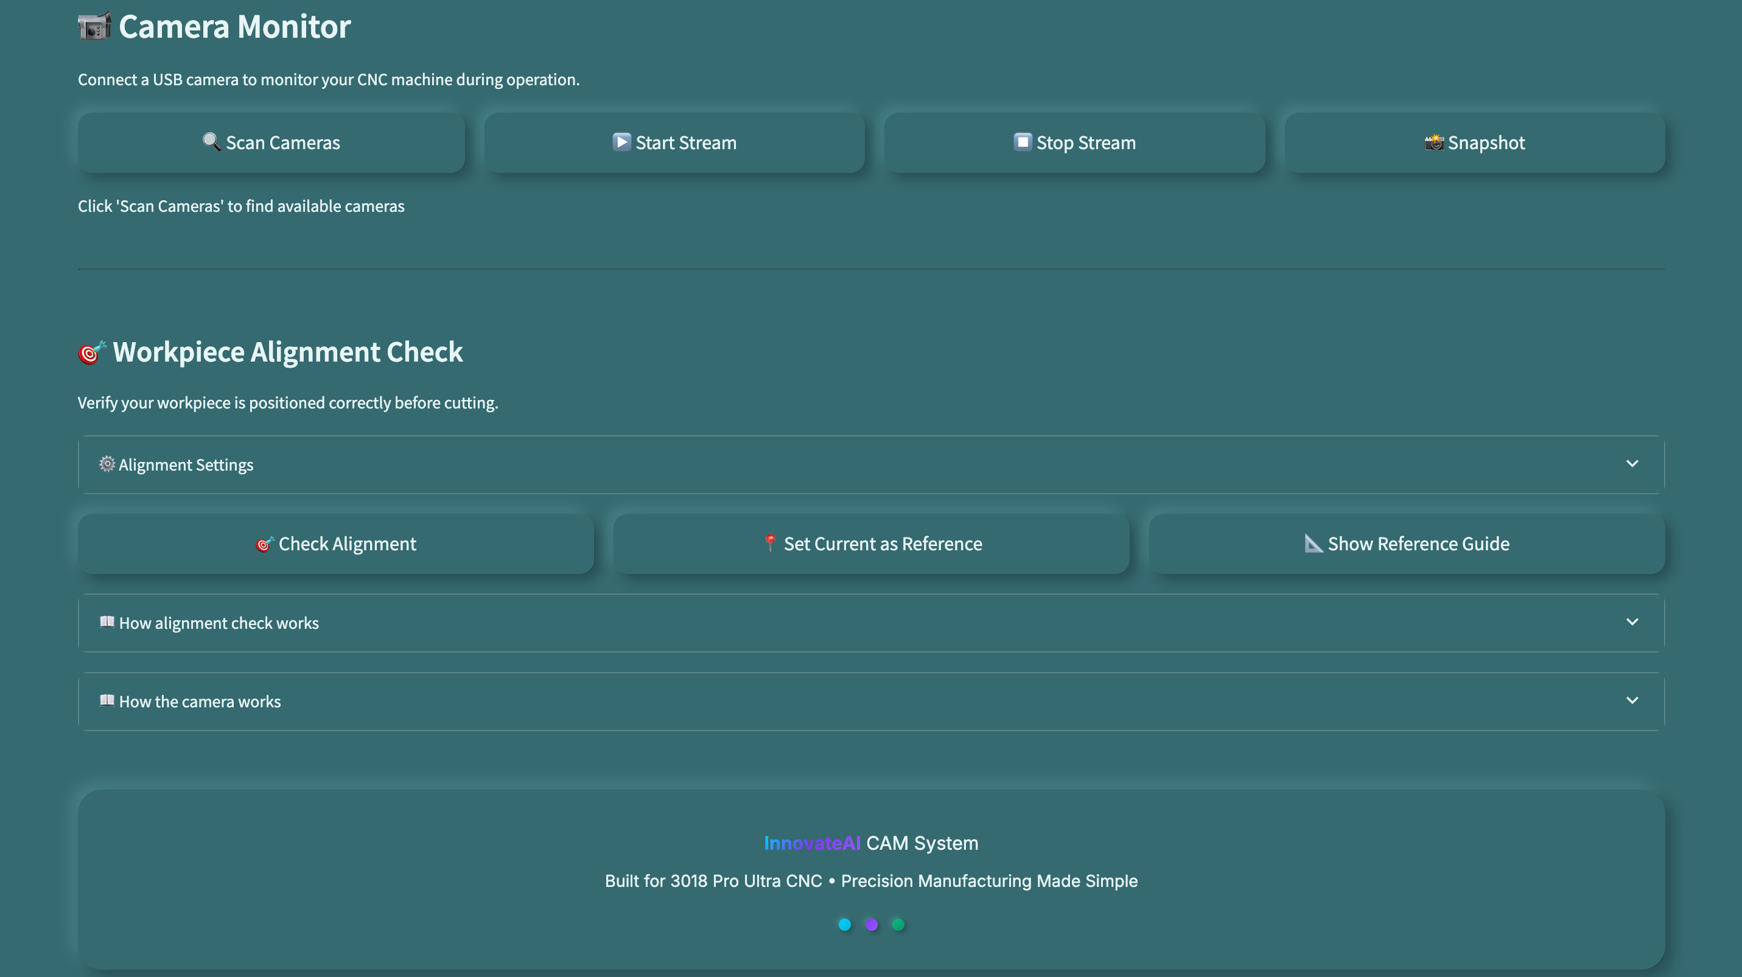Click the book icon next to How alignment check works

pyautogui.click(x=107, y=622)
